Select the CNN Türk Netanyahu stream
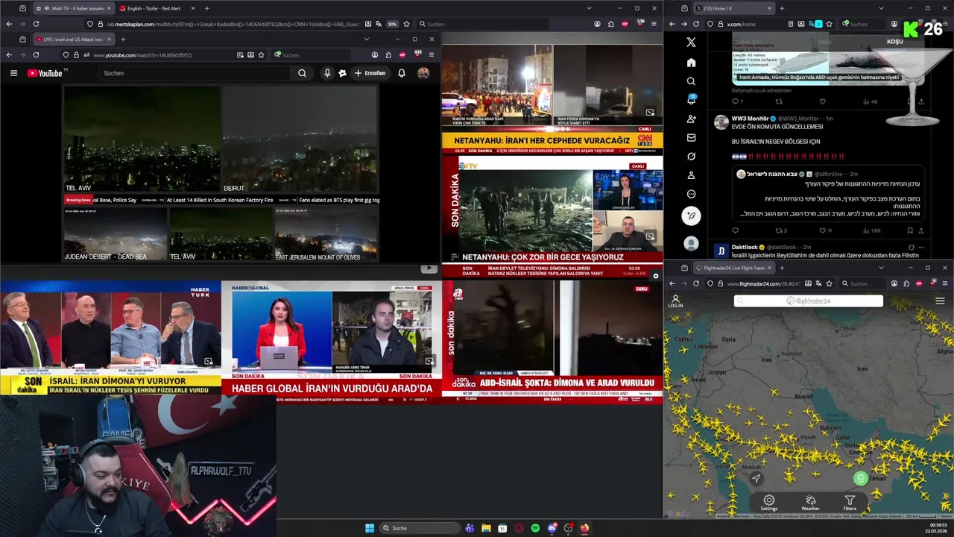The image size is (954, 537). pos(552,94)
